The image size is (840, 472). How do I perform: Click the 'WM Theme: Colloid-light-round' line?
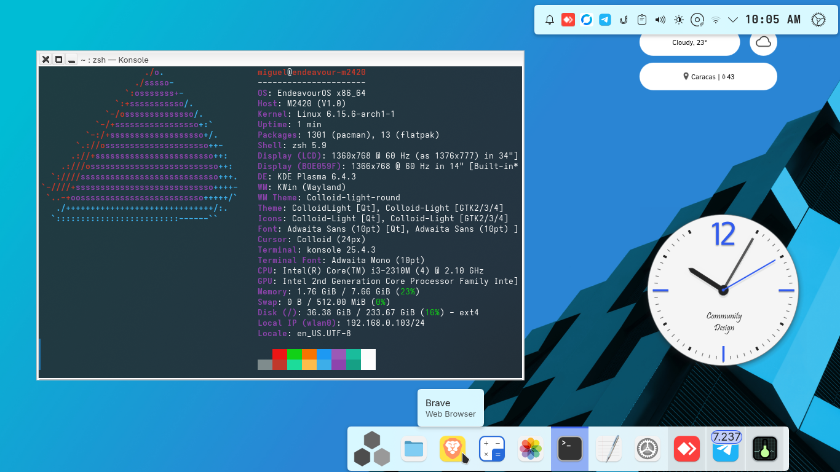[329, 198]
